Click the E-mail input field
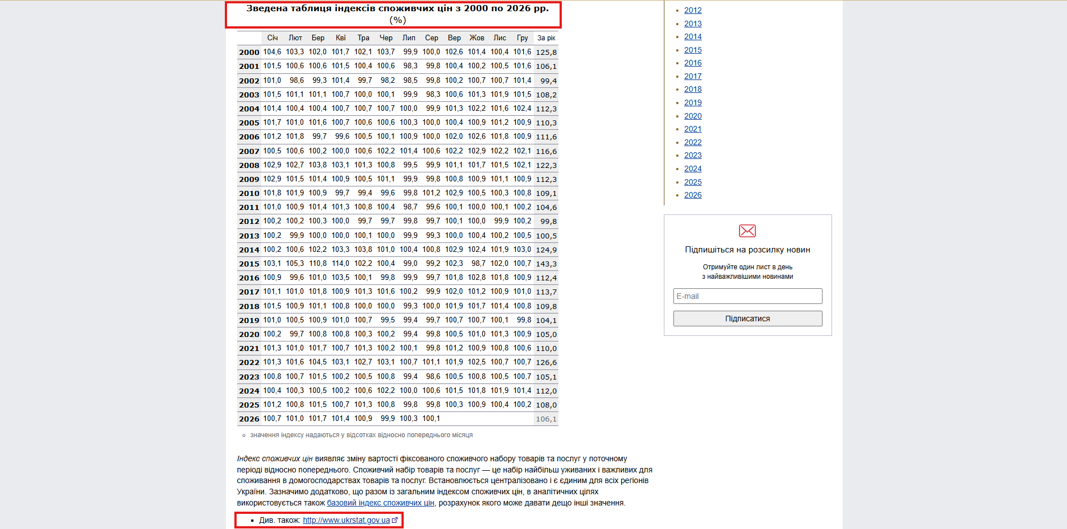This screenshot has width=1067, height=529. [747, 296]
